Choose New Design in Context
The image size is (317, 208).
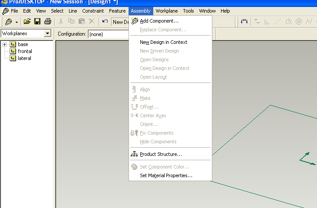click(x=170, y=42)
